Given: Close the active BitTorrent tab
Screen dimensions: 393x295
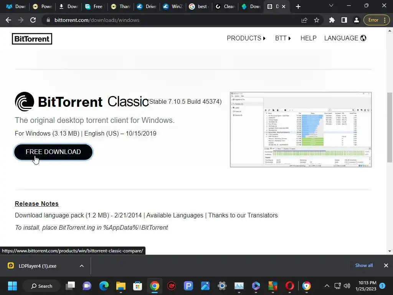Looking at the screenshot, I should [284, 7].
